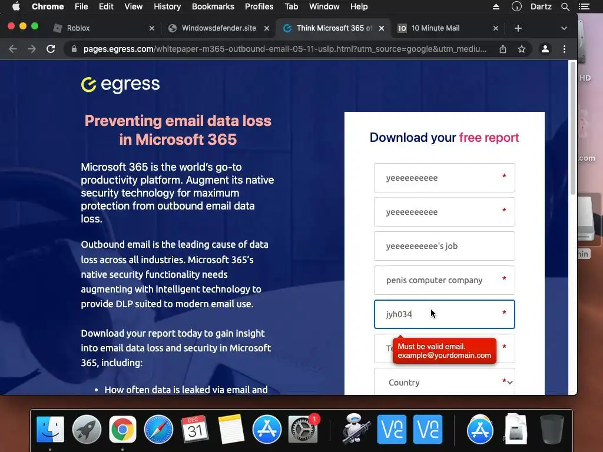Image resolution: width=603 pixels, height=452 pixels.
Task: Open the Trash in the dock
Action: 552,429
